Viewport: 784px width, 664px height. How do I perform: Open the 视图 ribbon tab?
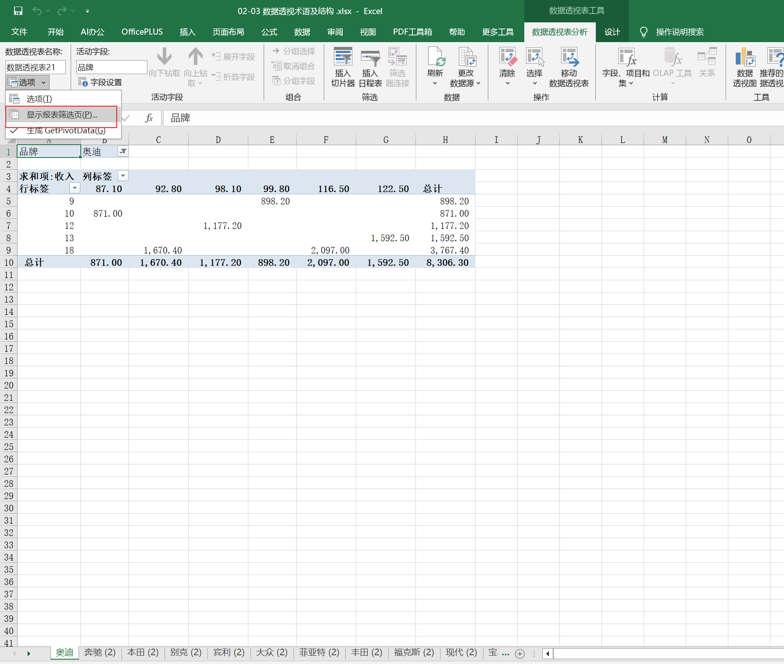coord(368,32)
